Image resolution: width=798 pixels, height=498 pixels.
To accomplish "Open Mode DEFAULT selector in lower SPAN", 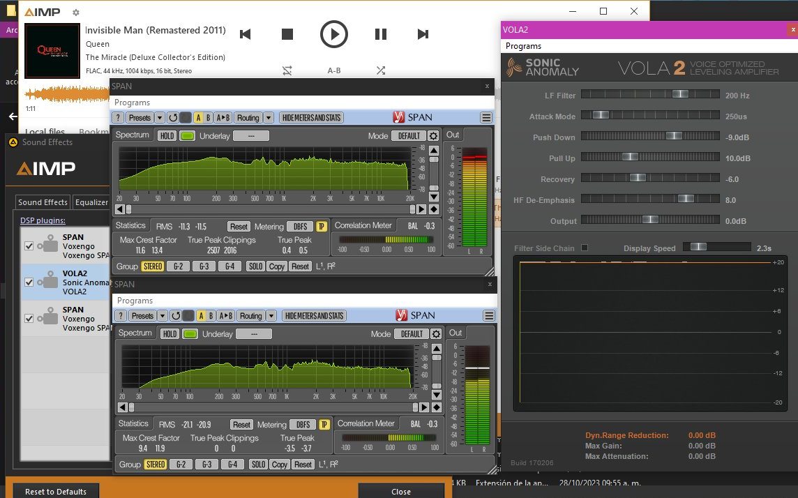I will pos(412,334).
